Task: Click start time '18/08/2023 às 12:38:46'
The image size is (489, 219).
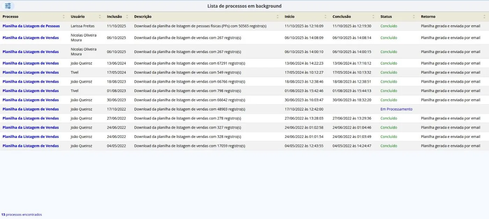Action: (304, 82)
